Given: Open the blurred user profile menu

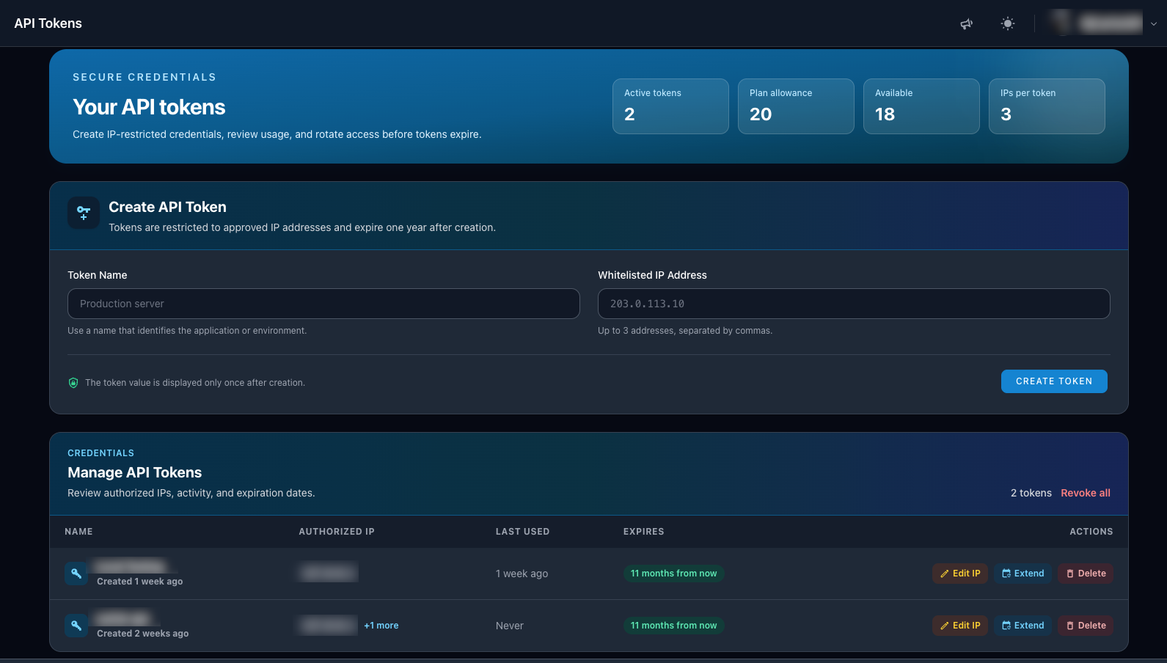Looking at the screenshot, I should (1097, 23).
